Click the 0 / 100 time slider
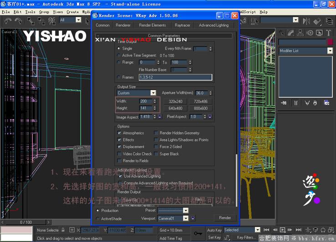The image size is (336, 242). (x=26, y=222)
